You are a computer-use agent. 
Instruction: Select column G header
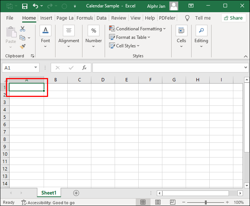[174, 80]
